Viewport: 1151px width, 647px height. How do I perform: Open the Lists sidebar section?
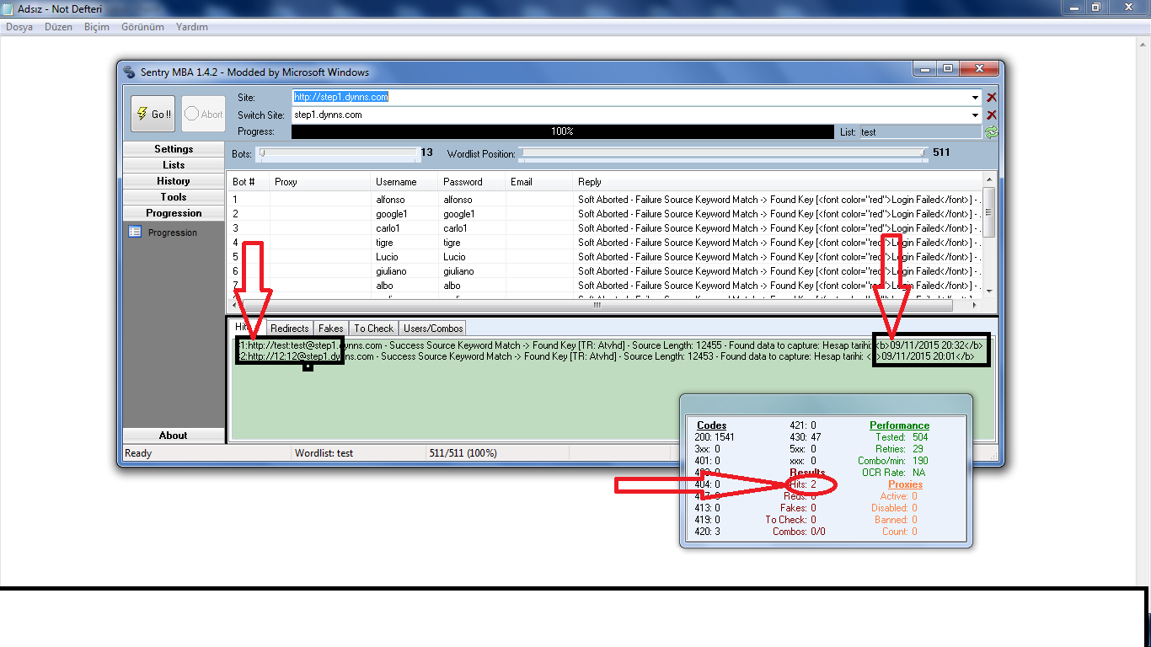(x=174, y=165)
